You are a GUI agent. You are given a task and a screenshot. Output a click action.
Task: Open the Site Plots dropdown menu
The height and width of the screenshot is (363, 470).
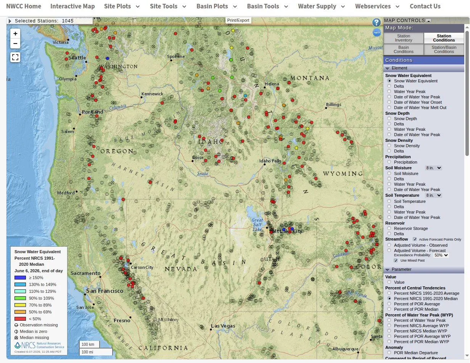click(122, 6)
